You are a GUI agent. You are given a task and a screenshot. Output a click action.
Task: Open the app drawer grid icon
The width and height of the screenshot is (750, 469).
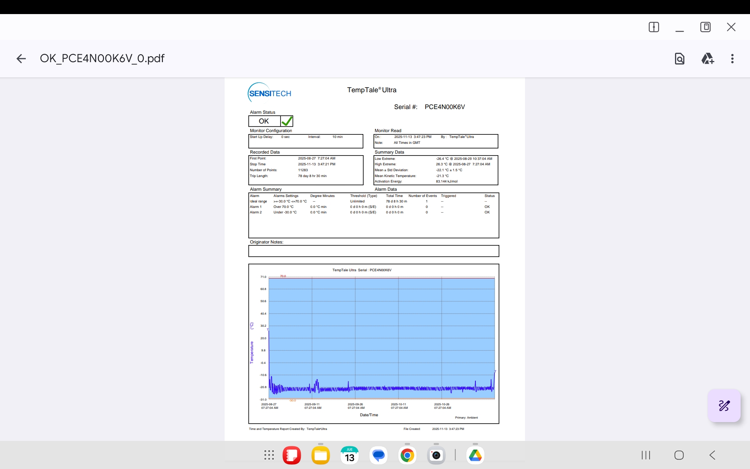[x=269, y=455]
